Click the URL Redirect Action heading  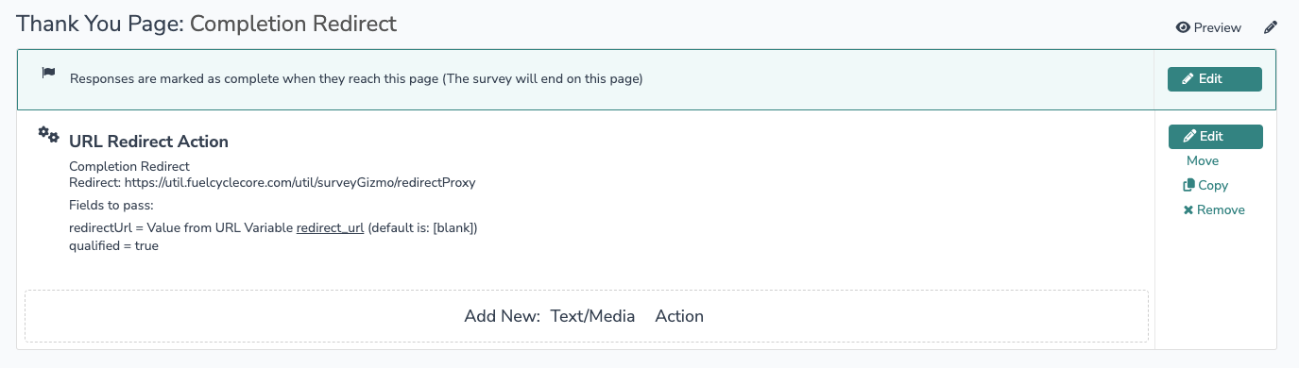point(148,142)
